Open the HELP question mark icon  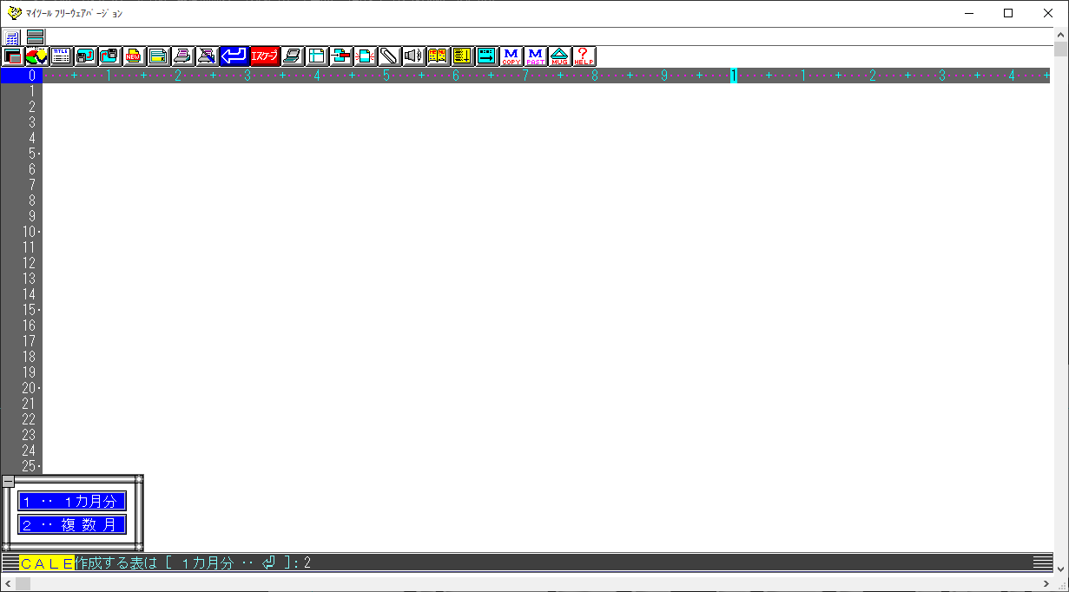coord(584,56)
